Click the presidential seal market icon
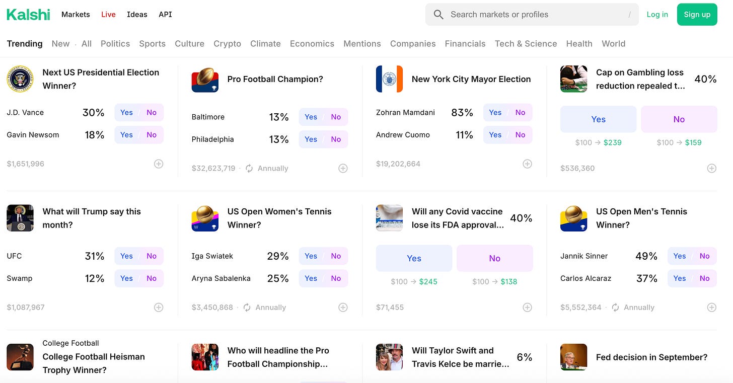This screenshot has width=733, height=383. pyautogui.click(x=20, y=79)
